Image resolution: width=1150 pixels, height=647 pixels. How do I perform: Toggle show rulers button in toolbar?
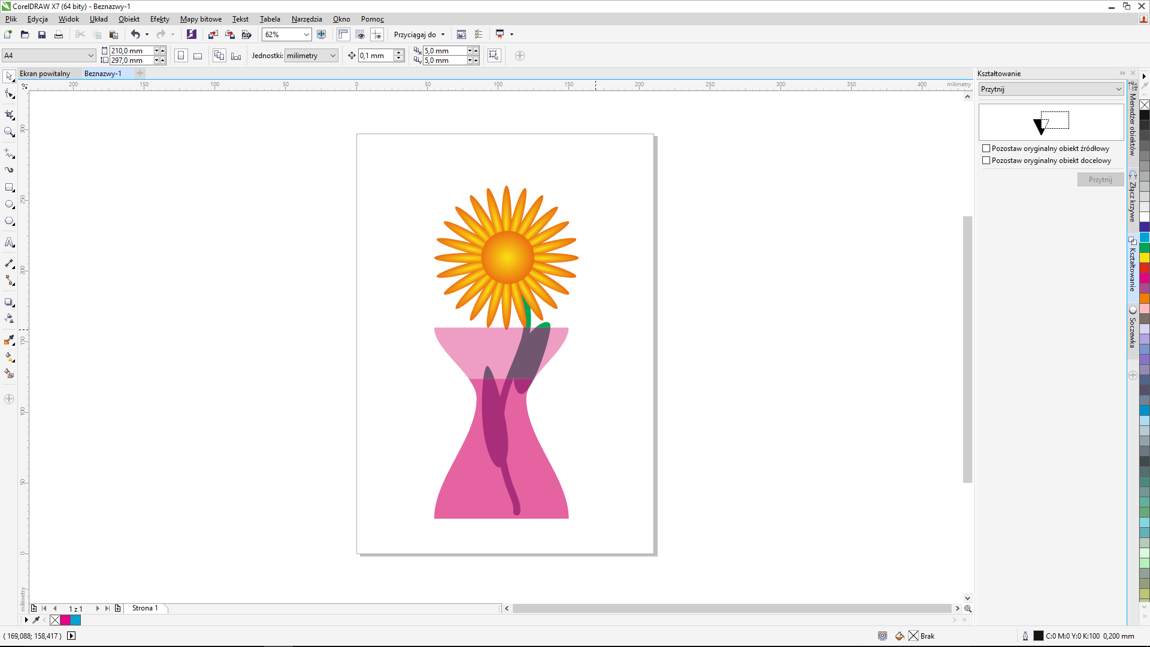343,35
